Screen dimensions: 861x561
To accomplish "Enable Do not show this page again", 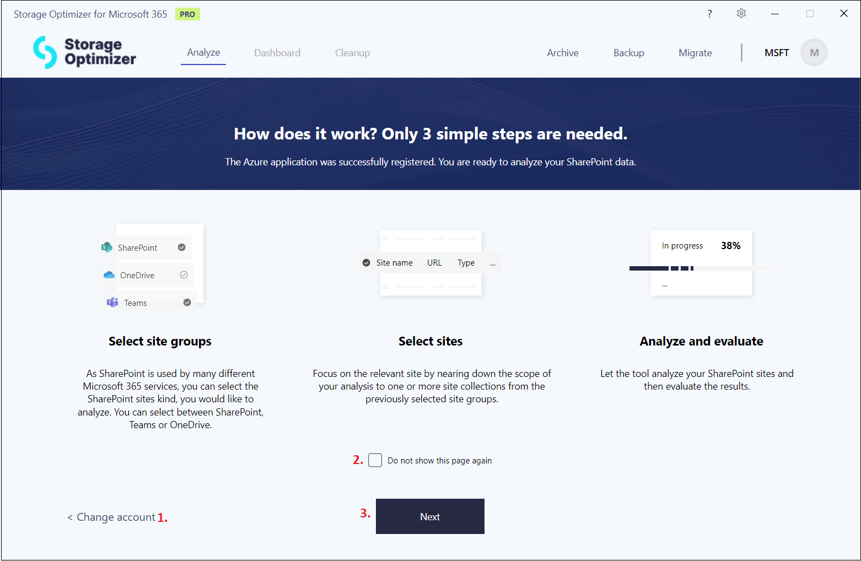I will pyautogui.click(x=375, y=460).
